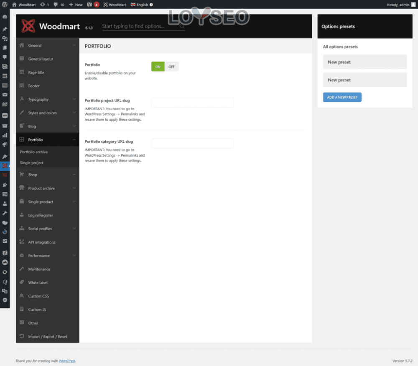This screenshot has width=418, height=366.
Task: Click the ADD A NEW PRESET button
Action: [x=342, y=97]
